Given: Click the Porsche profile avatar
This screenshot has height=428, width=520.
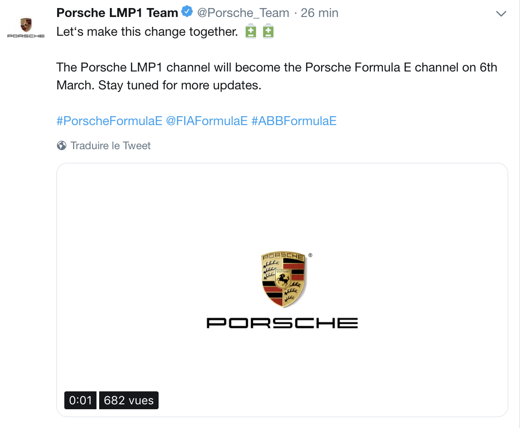Looking at the screenshot, I should (26, 28).
